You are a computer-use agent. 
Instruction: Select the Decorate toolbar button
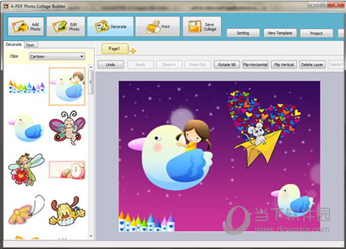110,27
